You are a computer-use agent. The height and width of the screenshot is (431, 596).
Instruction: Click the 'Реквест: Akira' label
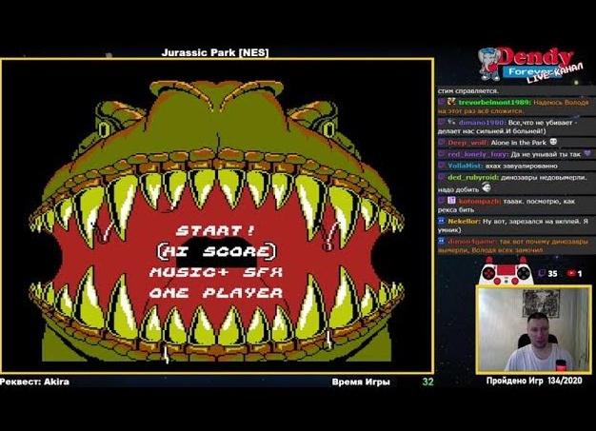point(34,382)
